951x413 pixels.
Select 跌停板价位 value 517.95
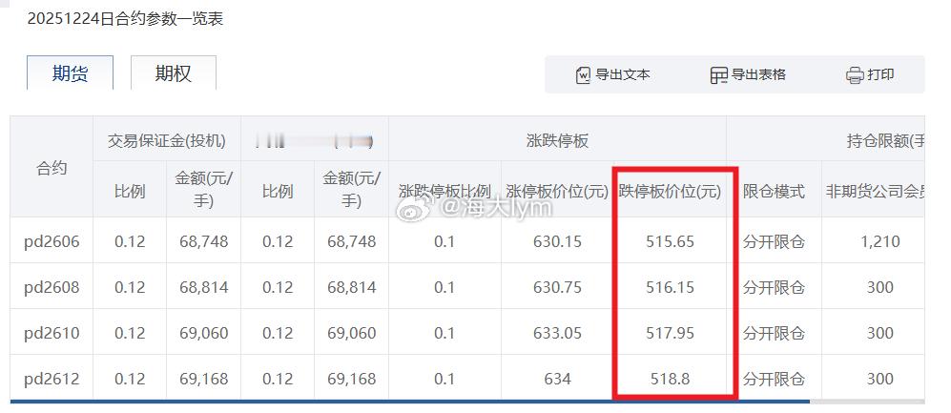671,332
